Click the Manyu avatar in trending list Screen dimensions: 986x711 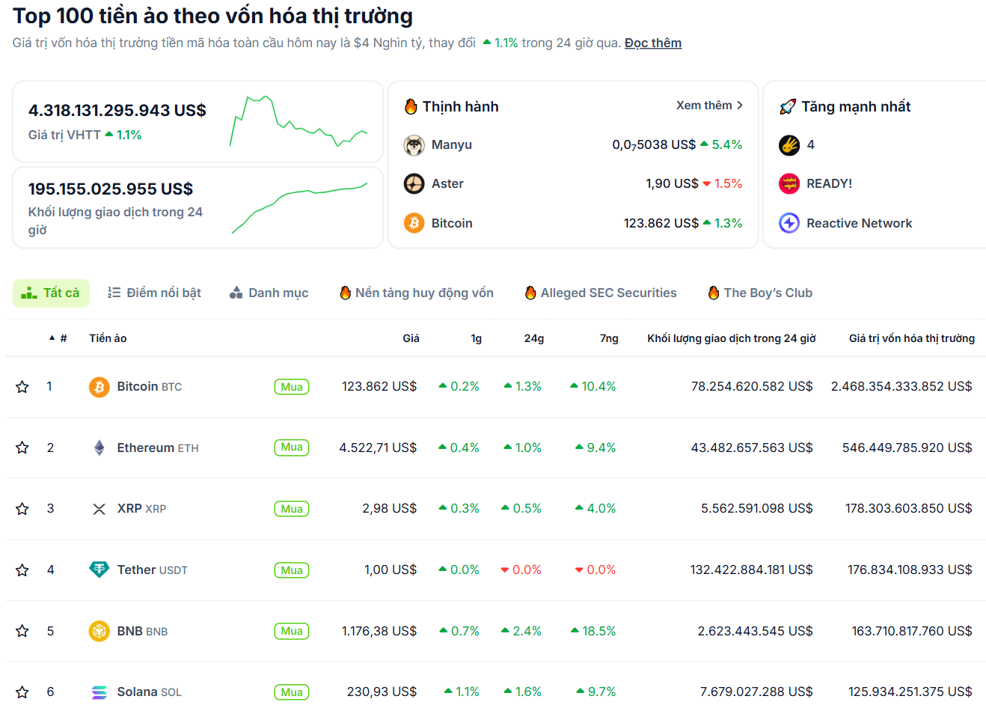[414, 144]
